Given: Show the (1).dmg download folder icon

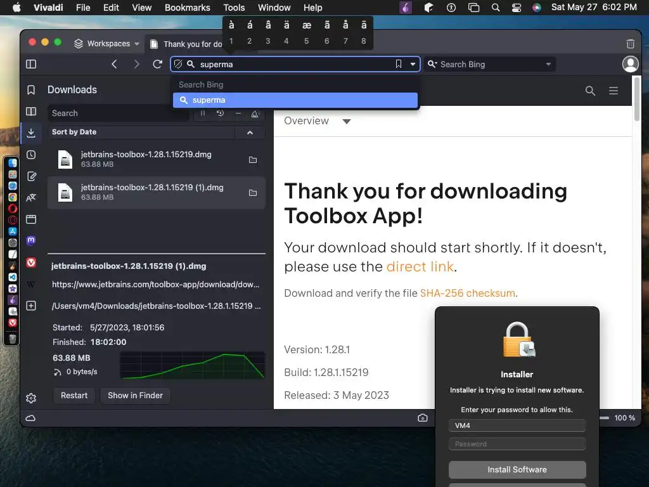Looking at the screenshot, I should (253, 193).
